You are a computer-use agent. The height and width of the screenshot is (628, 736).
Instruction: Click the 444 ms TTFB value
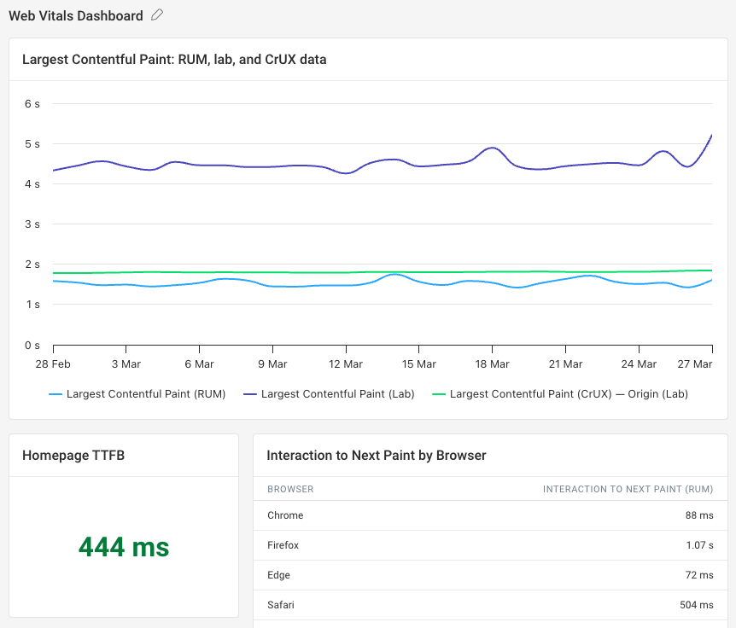(x=123, y=548)
